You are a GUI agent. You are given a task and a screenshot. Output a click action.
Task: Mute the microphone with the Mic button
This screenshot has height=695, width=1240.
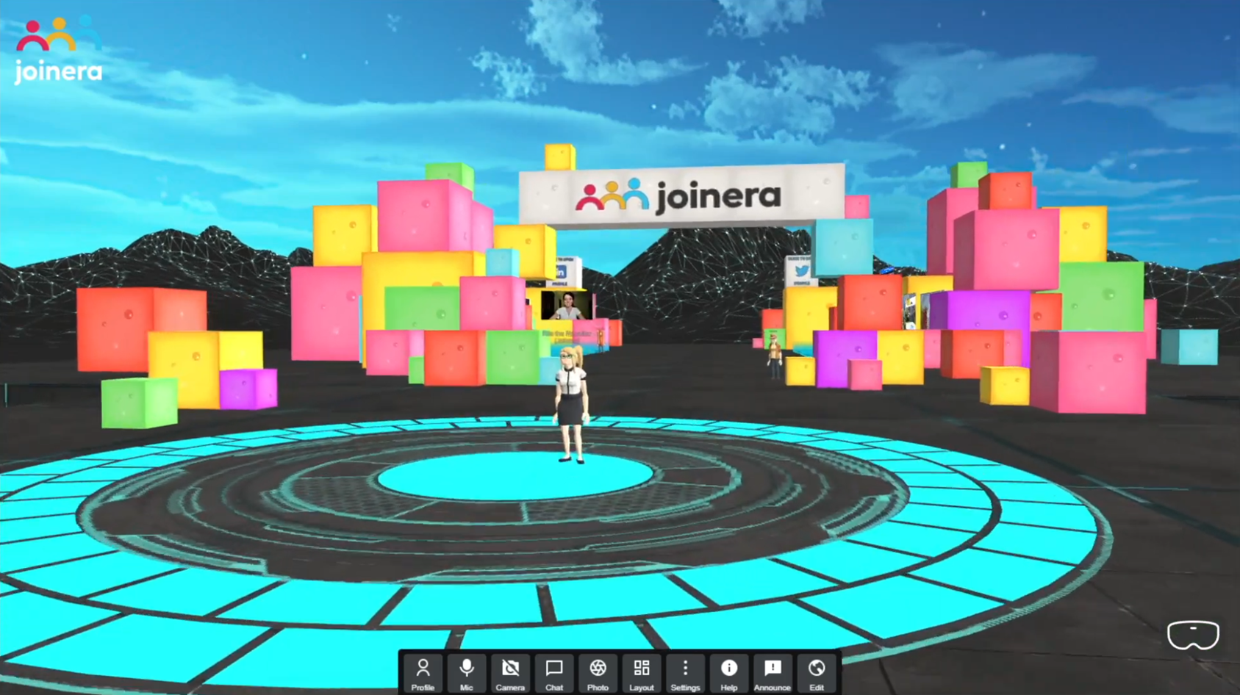(x=466, y=674)
